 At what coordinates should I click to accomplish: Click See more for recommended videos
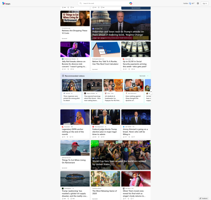[142, 76]
